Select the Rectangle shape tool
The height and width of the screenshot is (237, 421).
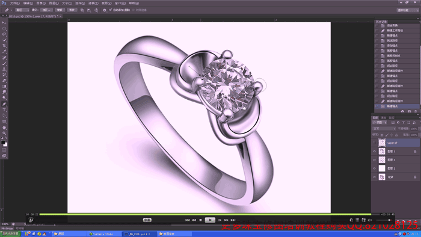pyautogui.click(x=4, y=122)
